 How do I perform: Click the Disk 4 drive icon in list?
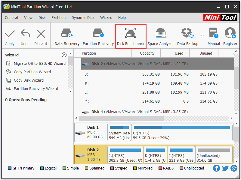[x=86, y=112]
